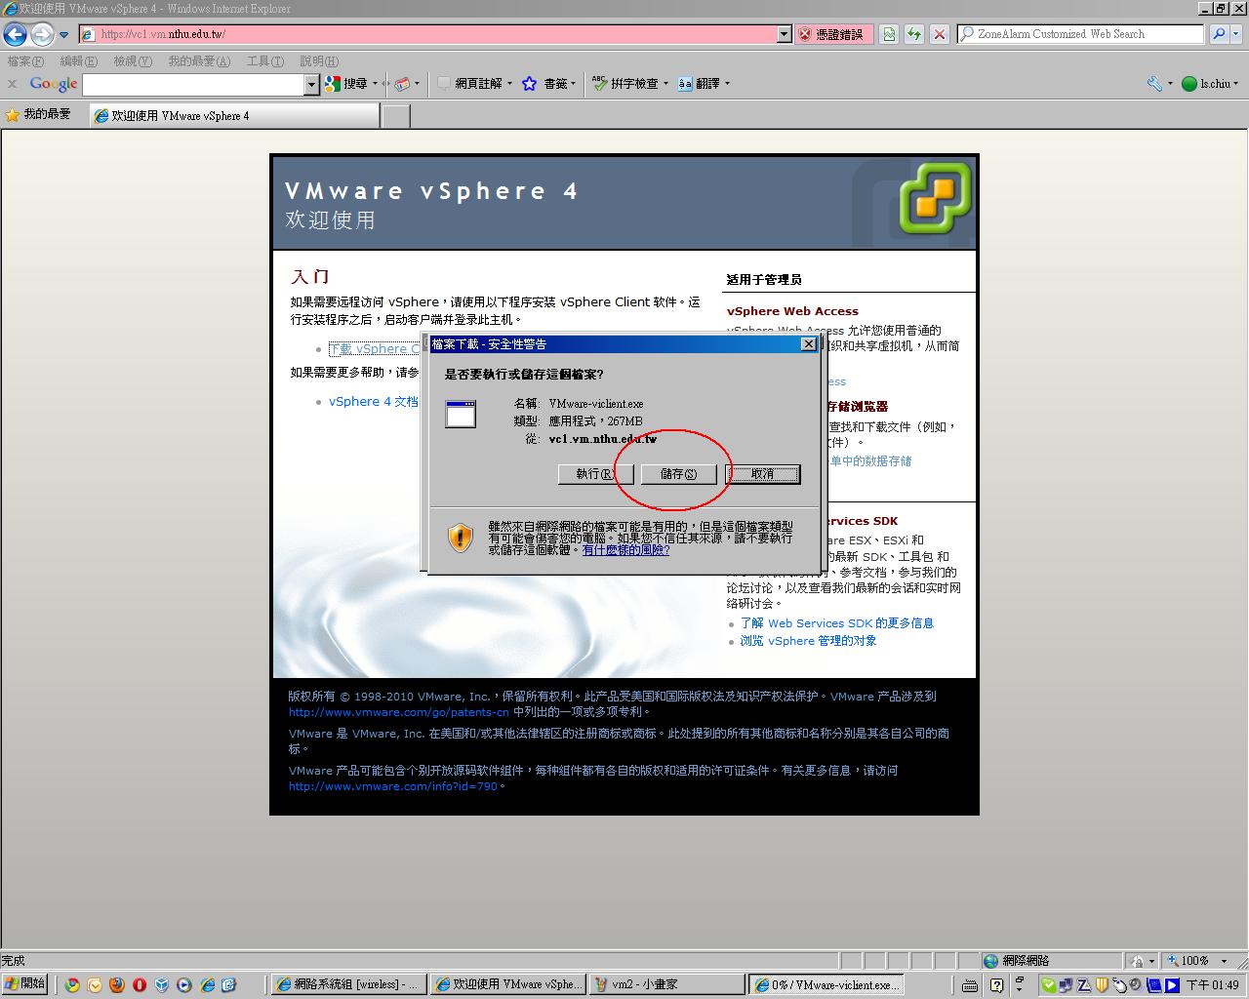Open the 有什麼樣的風險 risk help link
This screenshot has height=999, width=1249.
tap(625, 550)
